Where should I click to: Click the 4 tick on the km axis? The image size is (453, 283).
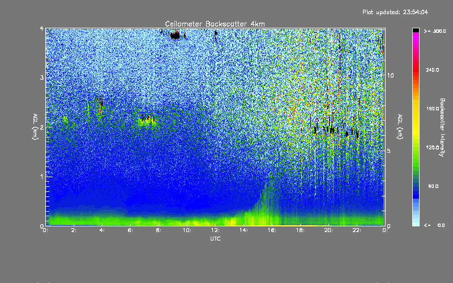pos(42,29)
